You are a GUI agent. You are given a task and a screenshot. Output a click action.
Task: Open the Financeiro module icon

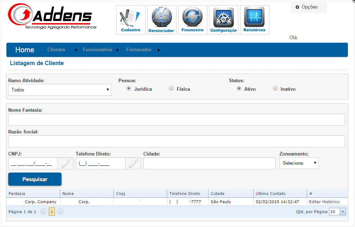click(x=192, y=20)
